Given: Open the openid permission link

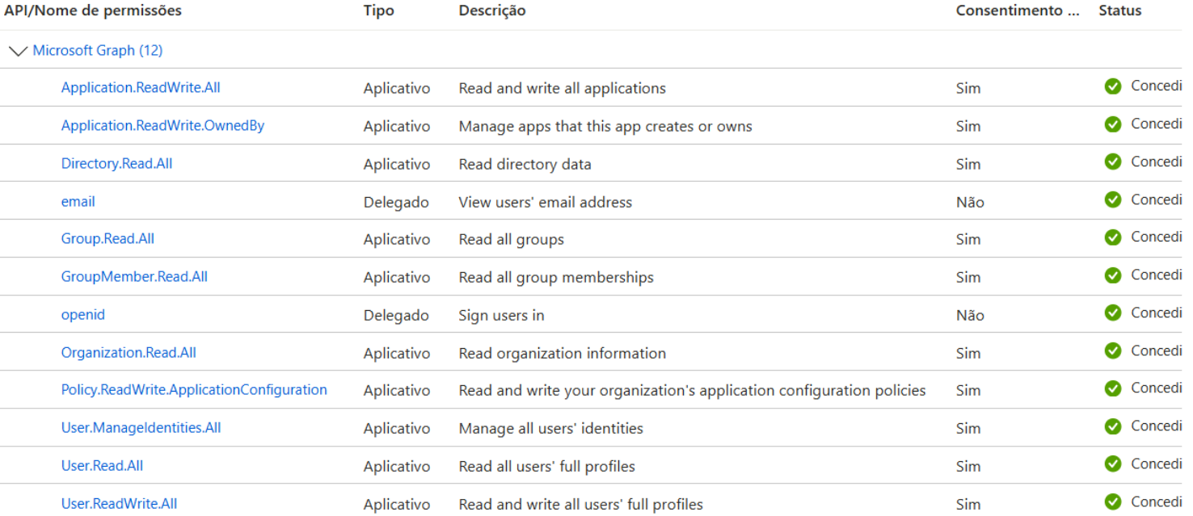Looking at the screenshot, I should (82, 314).
